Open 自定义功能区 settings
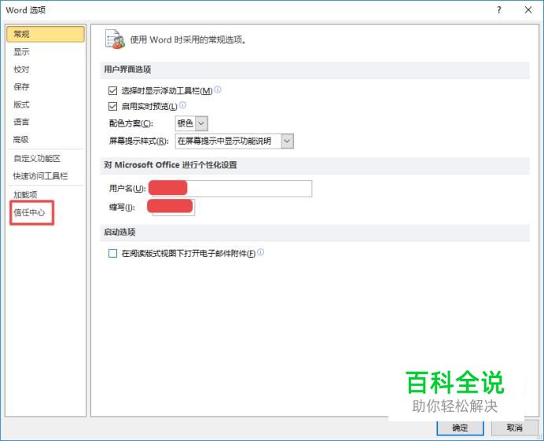The width and height of the screenshot is (544, 441). (37, 159)
